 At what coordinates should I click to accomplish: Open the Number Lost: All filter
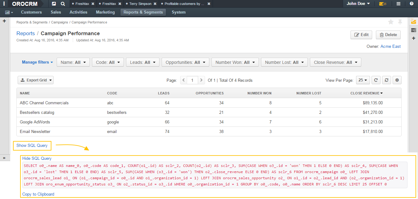tap(285, 62)
